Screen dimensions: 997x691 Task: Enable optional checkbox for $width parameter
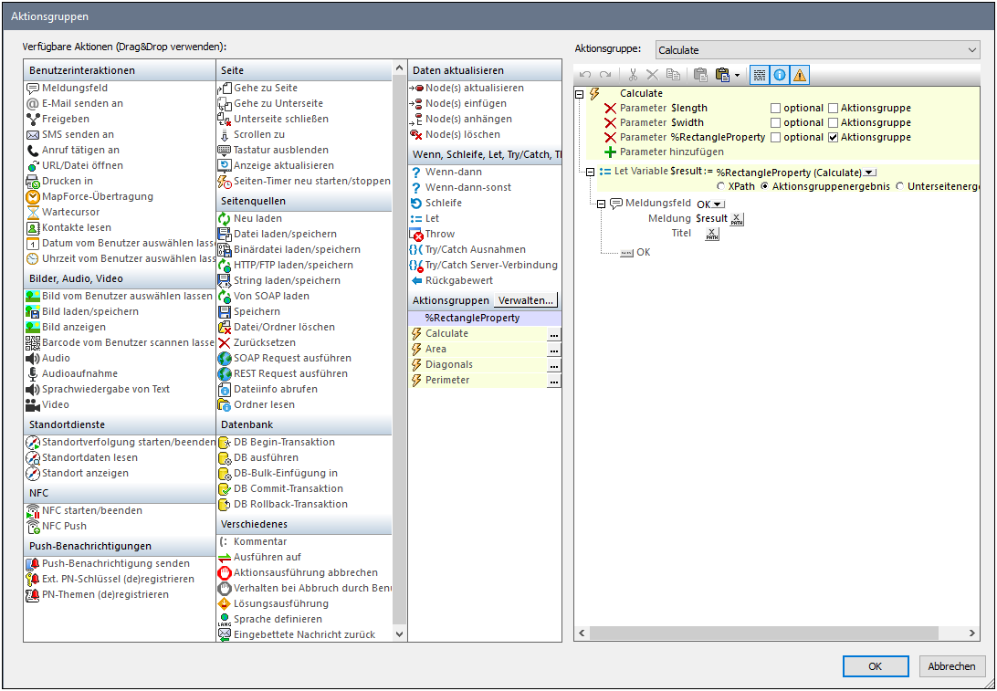click(776, 123)
